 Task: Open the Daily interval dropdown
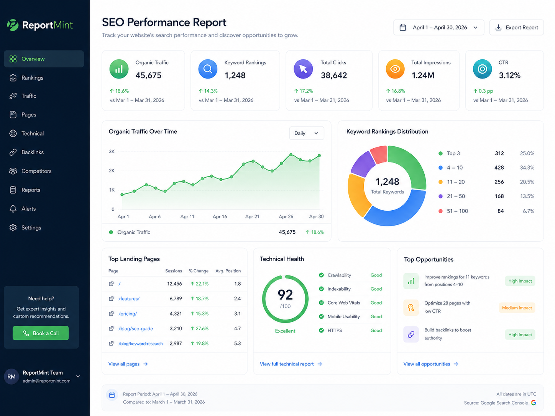click(307, 133)
